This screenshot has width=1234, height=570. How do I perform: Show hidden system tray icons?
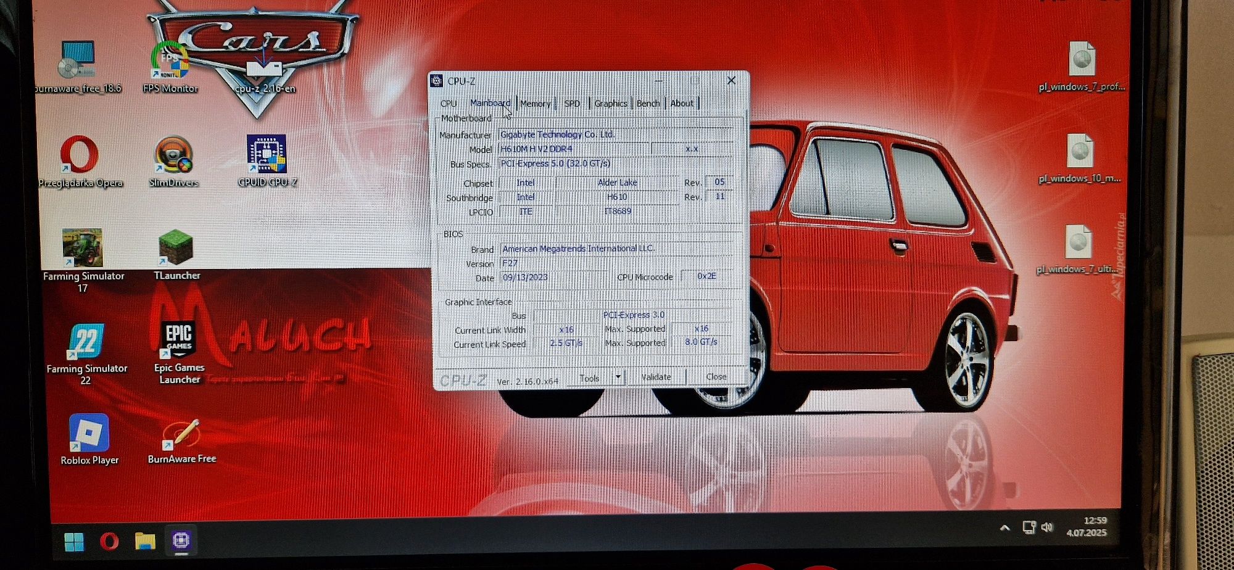point(1004,527)
